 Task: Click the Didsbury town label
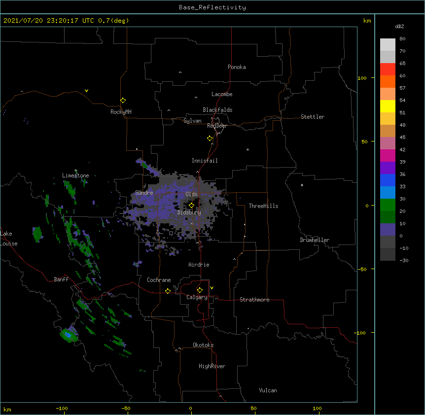coord(189,212)
